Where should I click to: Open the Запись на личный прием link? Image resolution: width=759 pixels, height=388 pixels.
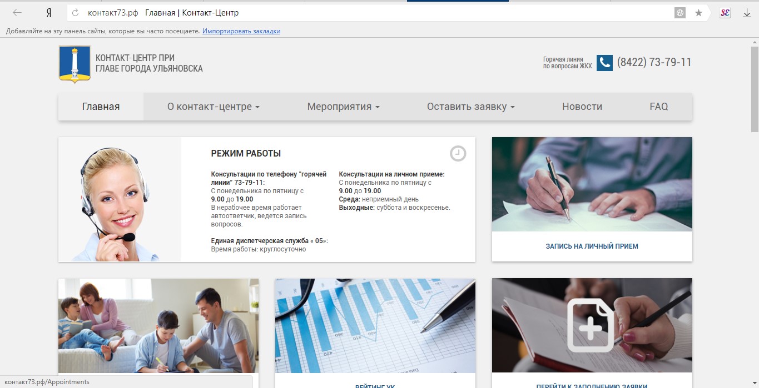[x=592, y=246]
